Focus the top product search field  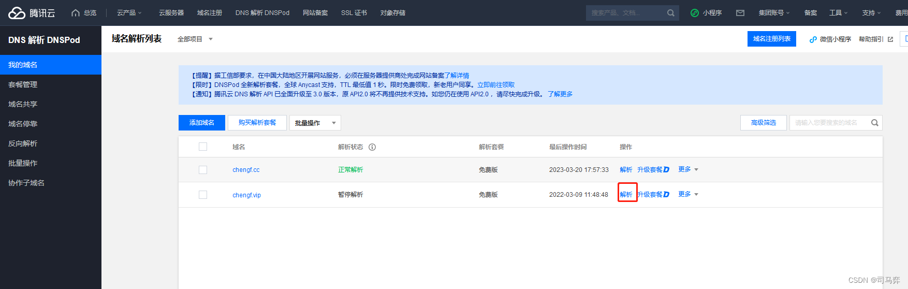pyautogui.click(x=627, y=13)
